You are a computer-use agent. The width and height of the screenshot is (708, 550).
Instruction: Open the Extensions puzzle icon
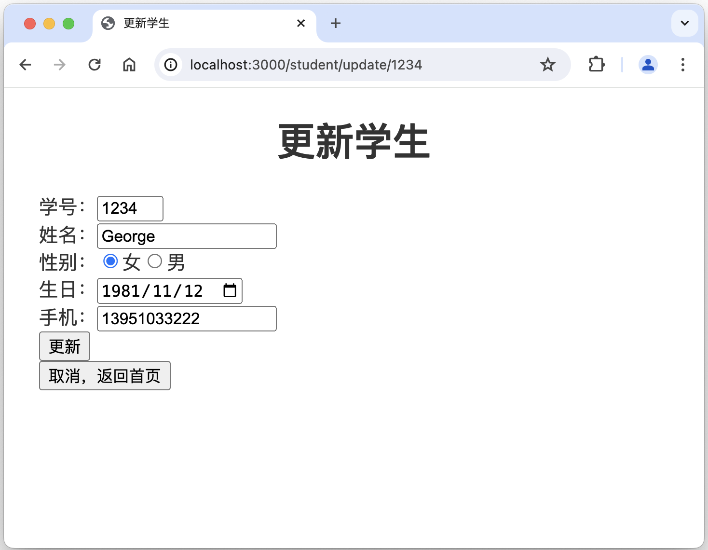point(597,65)
